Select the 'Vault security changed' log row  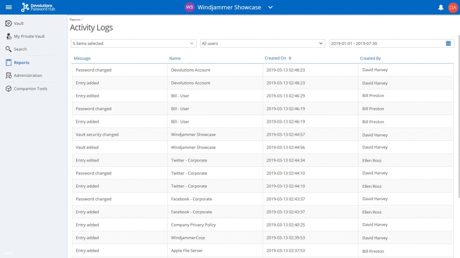tap(97, 135)
